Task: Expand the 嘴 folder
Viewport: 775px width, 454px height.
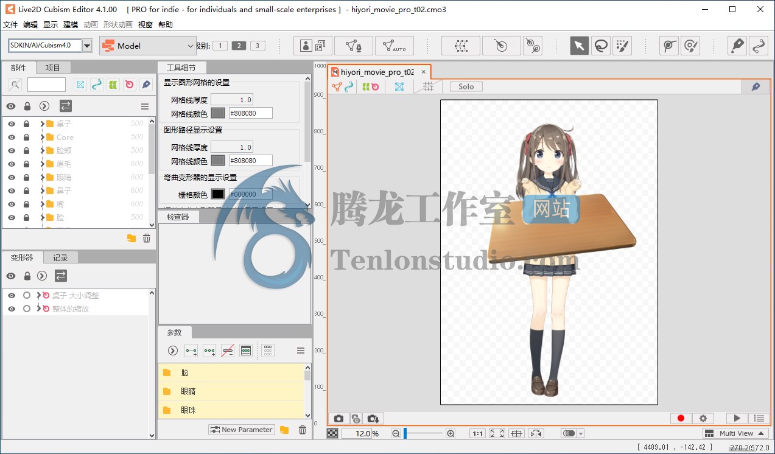Action: pyautogui.click(x=43, y=204)
